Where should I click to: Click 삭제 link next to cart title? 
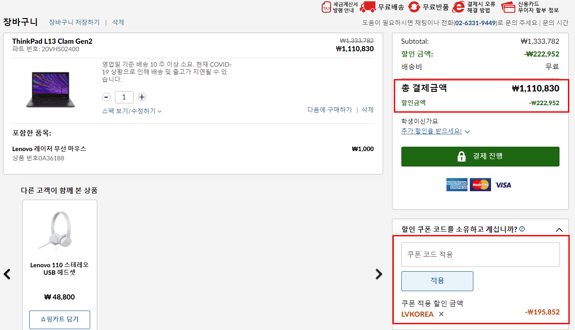118,22
